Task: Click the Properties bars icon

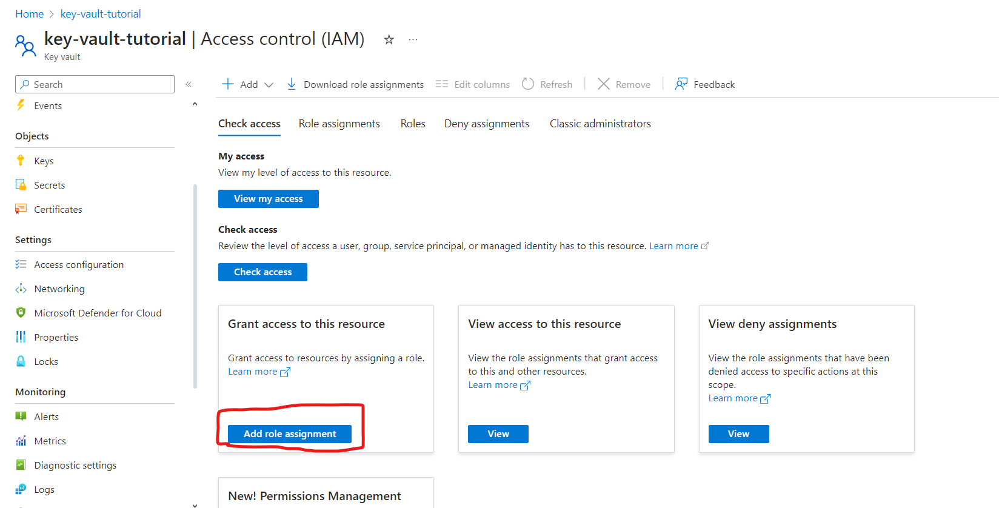Action: click(21, 336)
